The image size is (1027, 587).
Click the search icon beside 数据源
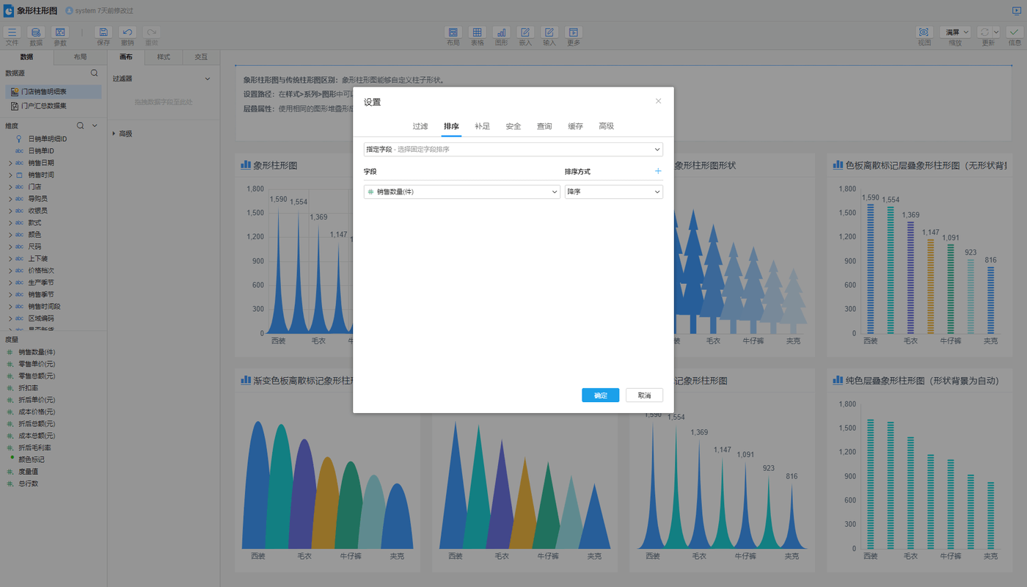(94, 73)
